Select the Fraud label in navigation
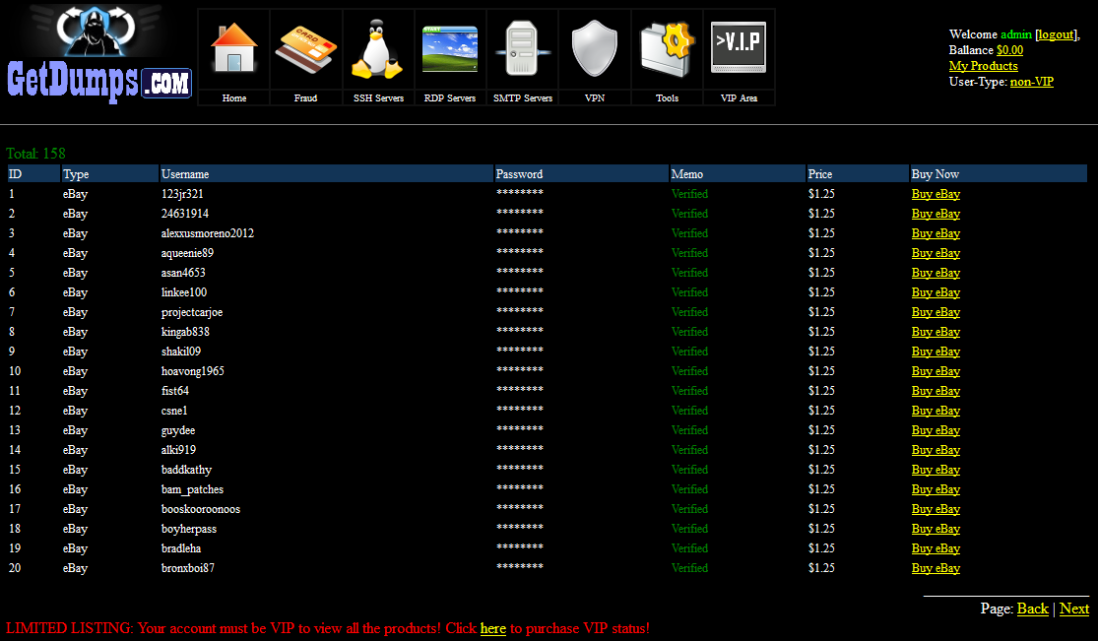The height and width of the screenshot is (641, 1098). pyautogui.click(x=306, y=98)
